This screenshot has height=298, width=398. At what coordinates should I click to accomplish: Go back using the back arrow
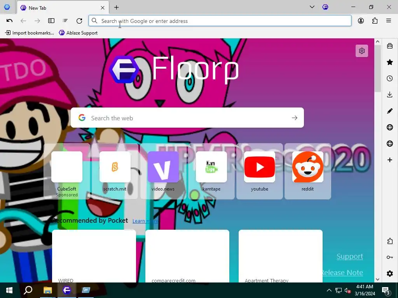coord(23,21)
